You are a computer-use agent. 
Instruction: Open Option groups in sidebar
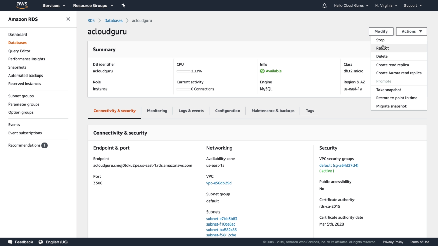pos(21,112)
